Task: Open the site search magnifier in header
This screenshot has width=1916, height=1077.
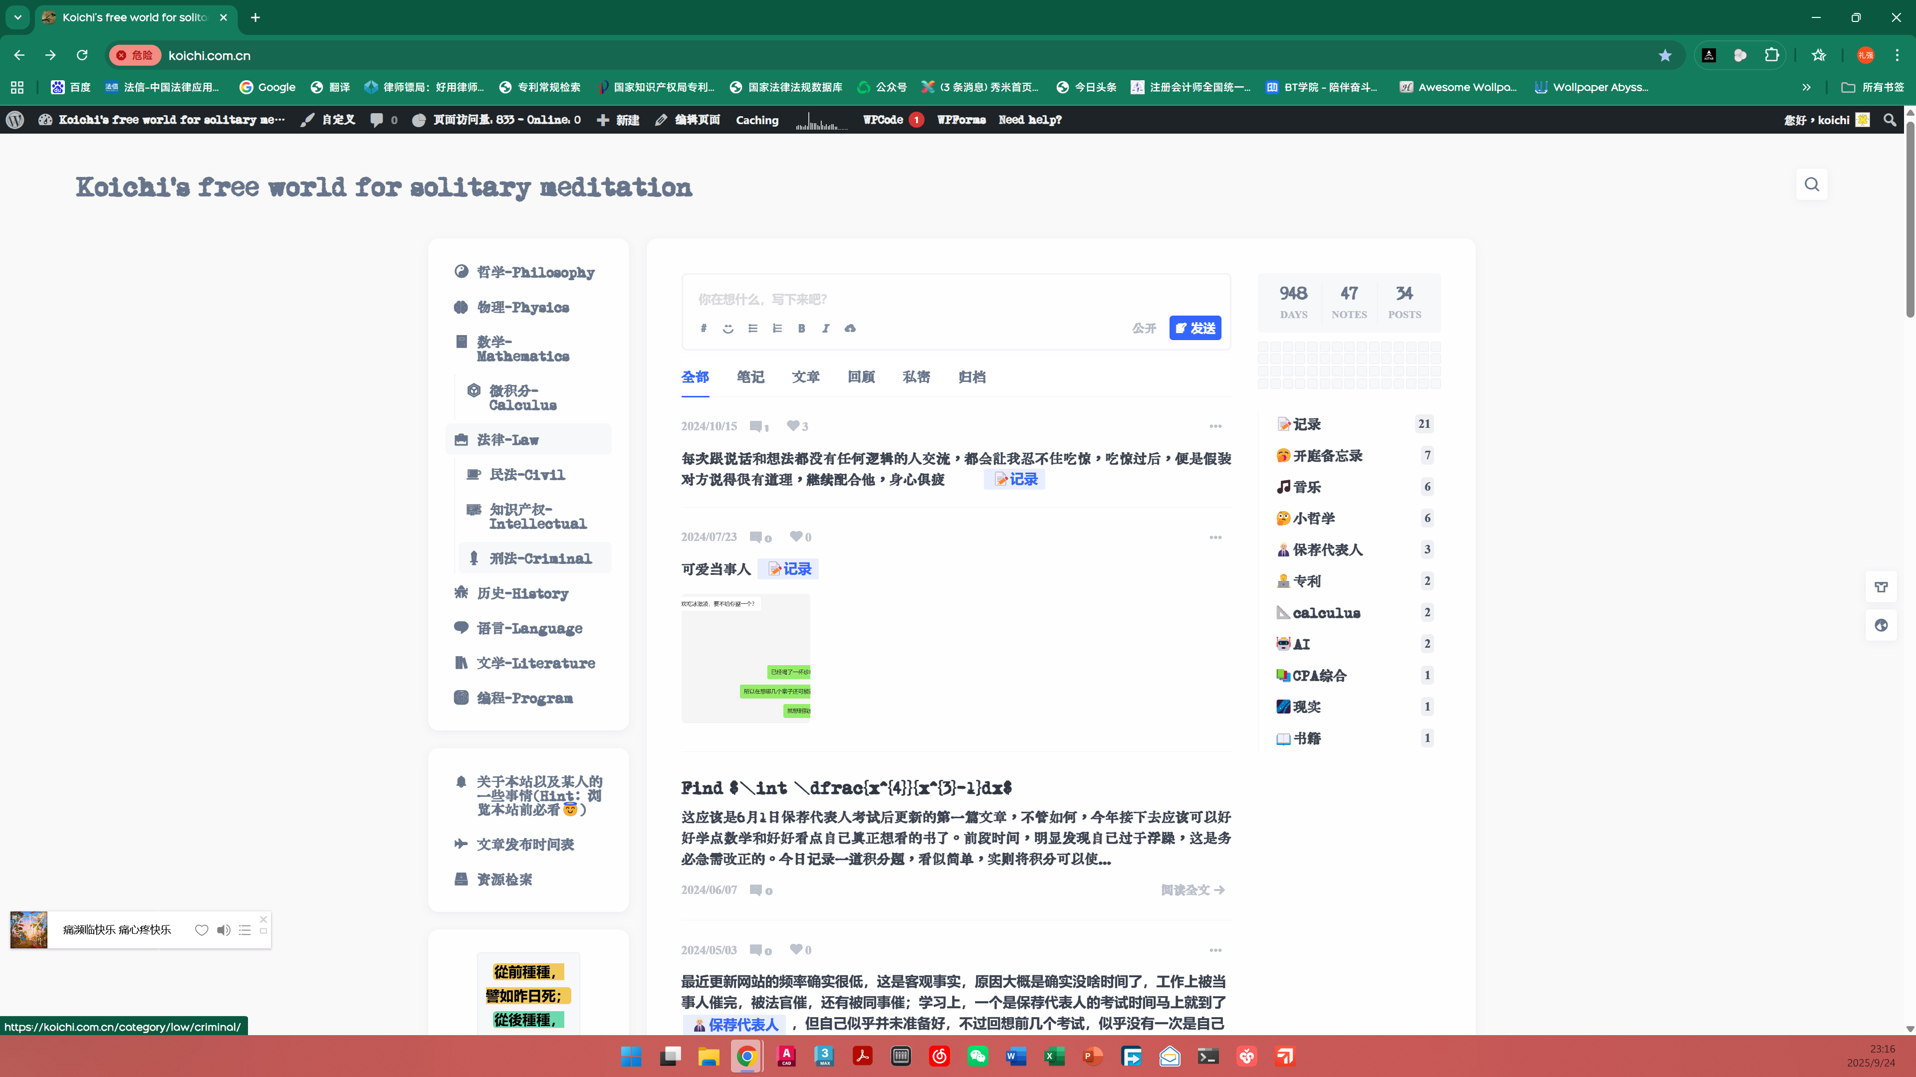Action: point(1812,184)
